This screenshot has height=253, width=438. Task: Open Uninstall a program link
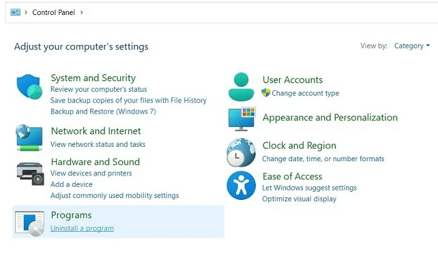point(82,228)
